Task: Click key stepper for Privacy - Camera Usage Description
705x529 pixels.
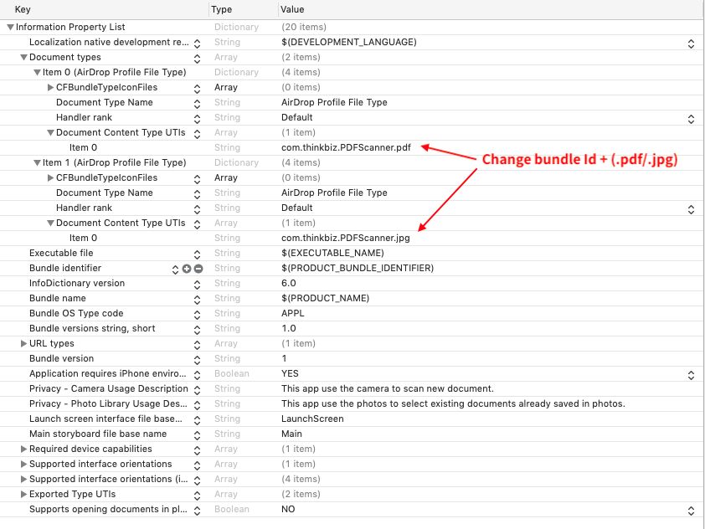Action: pos(197,390)
